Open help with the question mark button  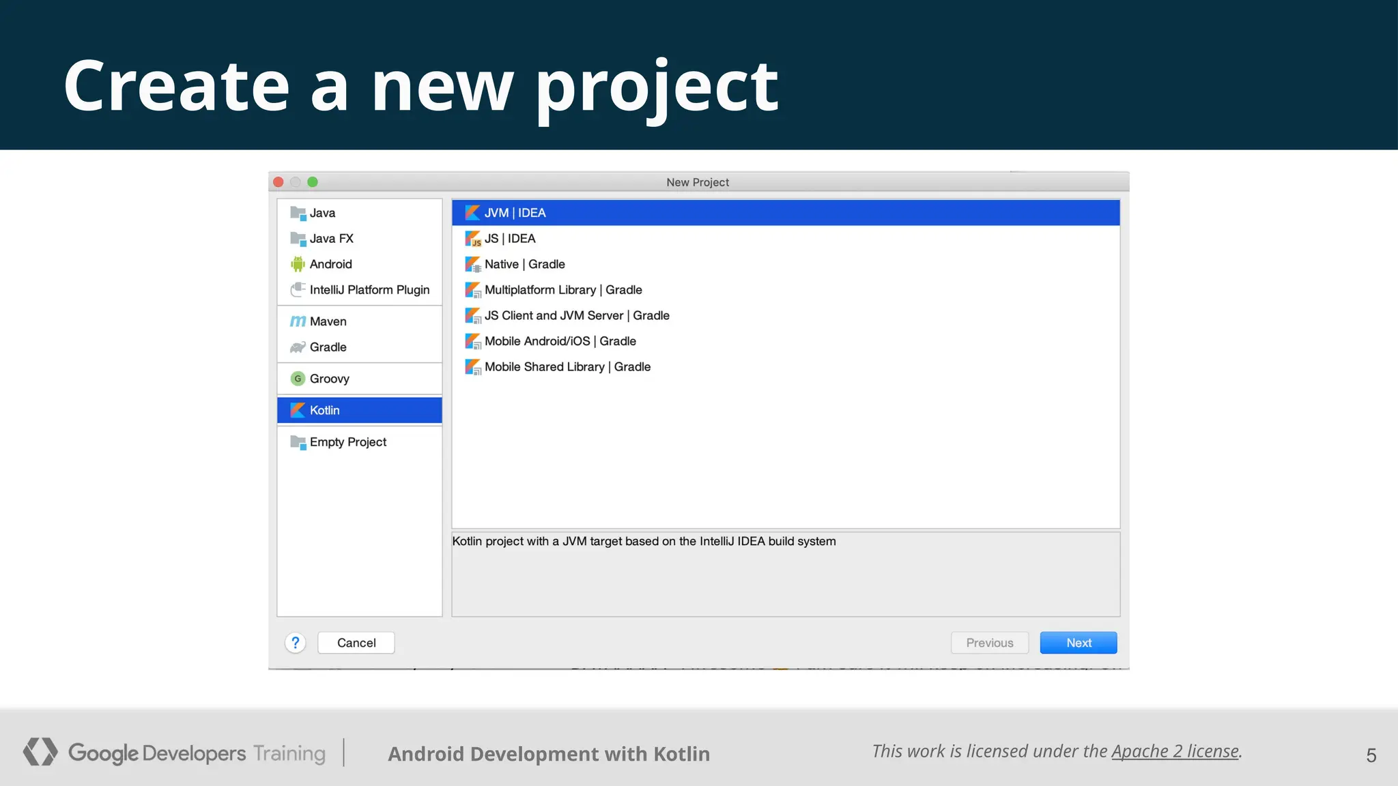pos(296,643)
